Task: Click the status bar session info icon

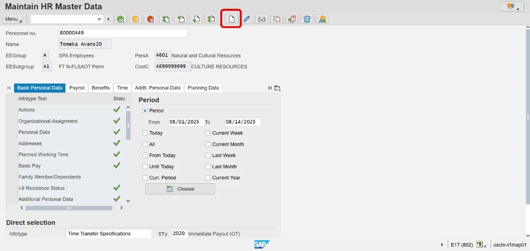Action: (x=481, y=244)
